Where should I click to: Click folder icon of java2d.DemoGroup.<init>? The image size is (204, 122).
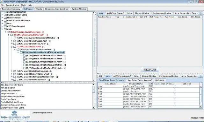[x=15, y=80]
